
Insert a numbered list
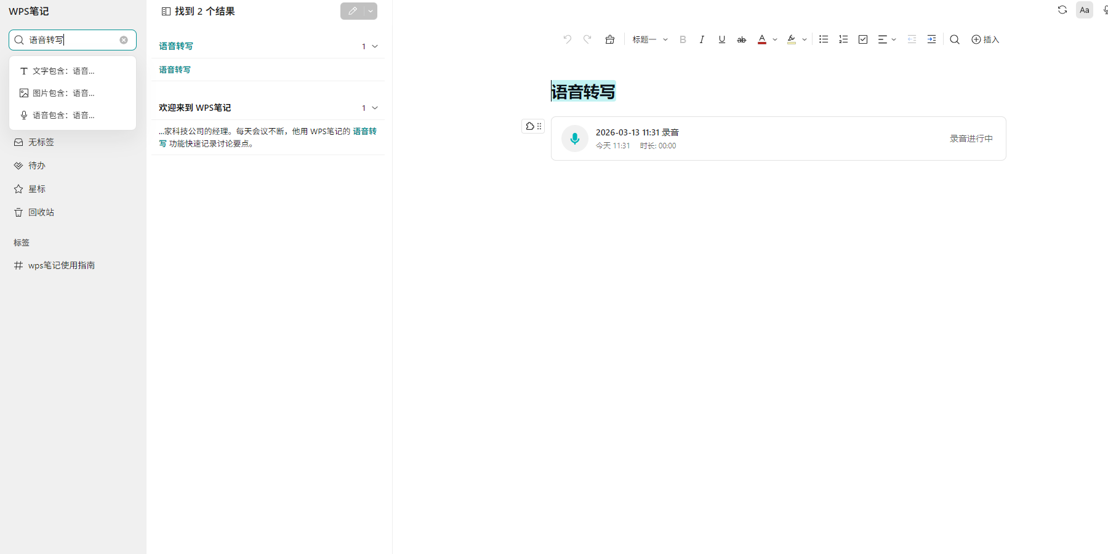tap(843, 39)
